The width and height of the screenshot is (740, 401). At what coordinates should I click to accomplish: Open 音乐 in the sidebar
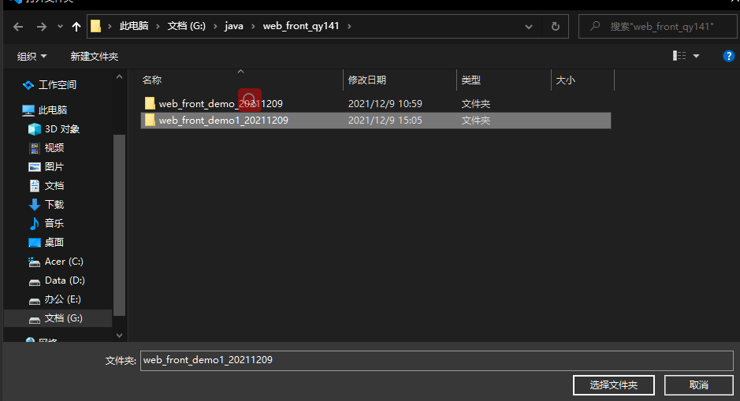[x=54, y=224]
